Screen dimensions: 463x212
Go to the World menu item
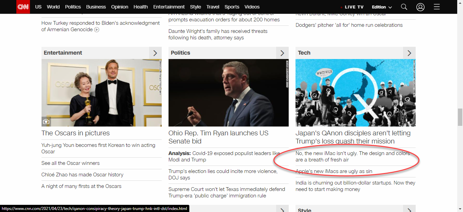(53, 7)
